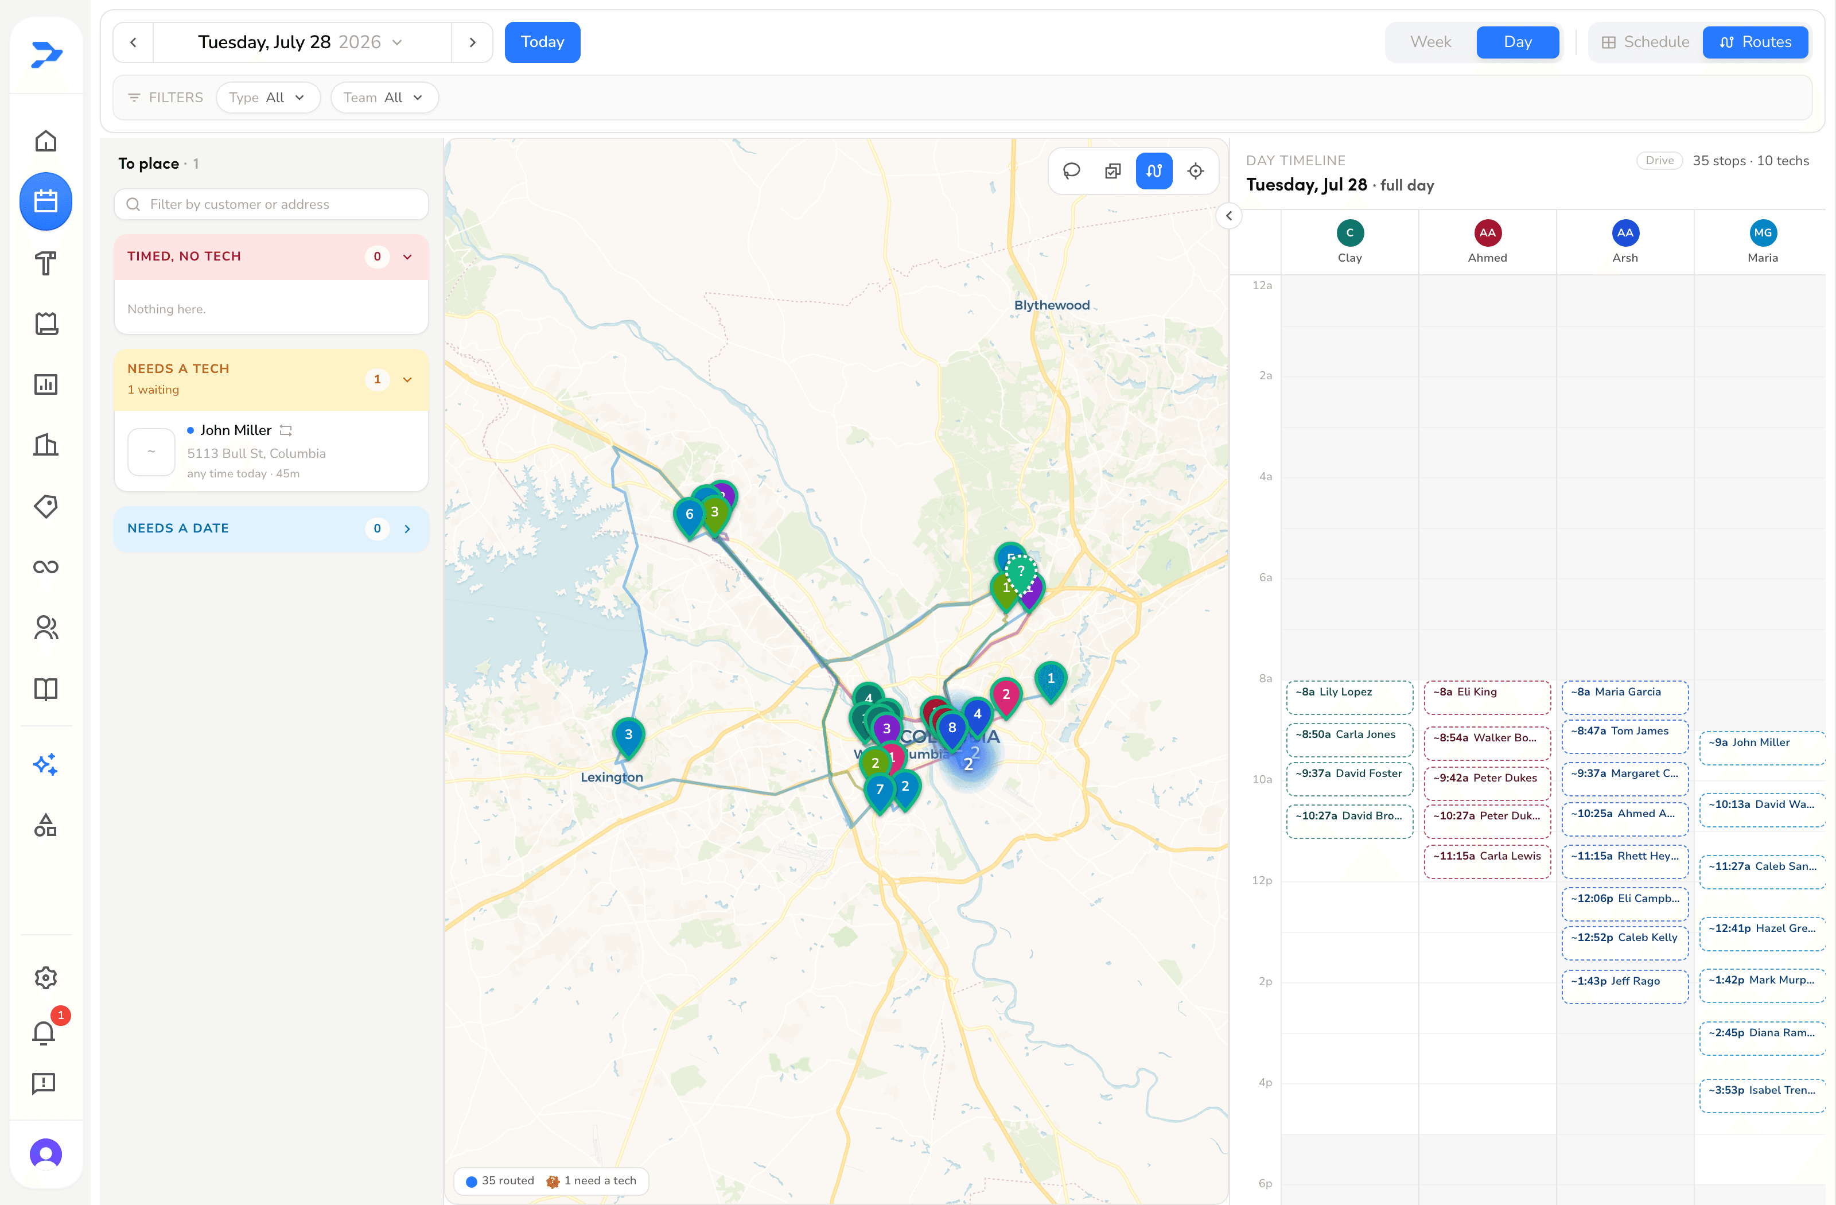
Task: Open notifications bell with red badge
Action: point(45,1032)
